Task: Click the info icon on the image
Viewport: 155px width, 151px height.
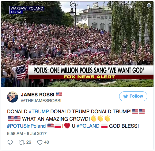Action: [x=149, y=5]
